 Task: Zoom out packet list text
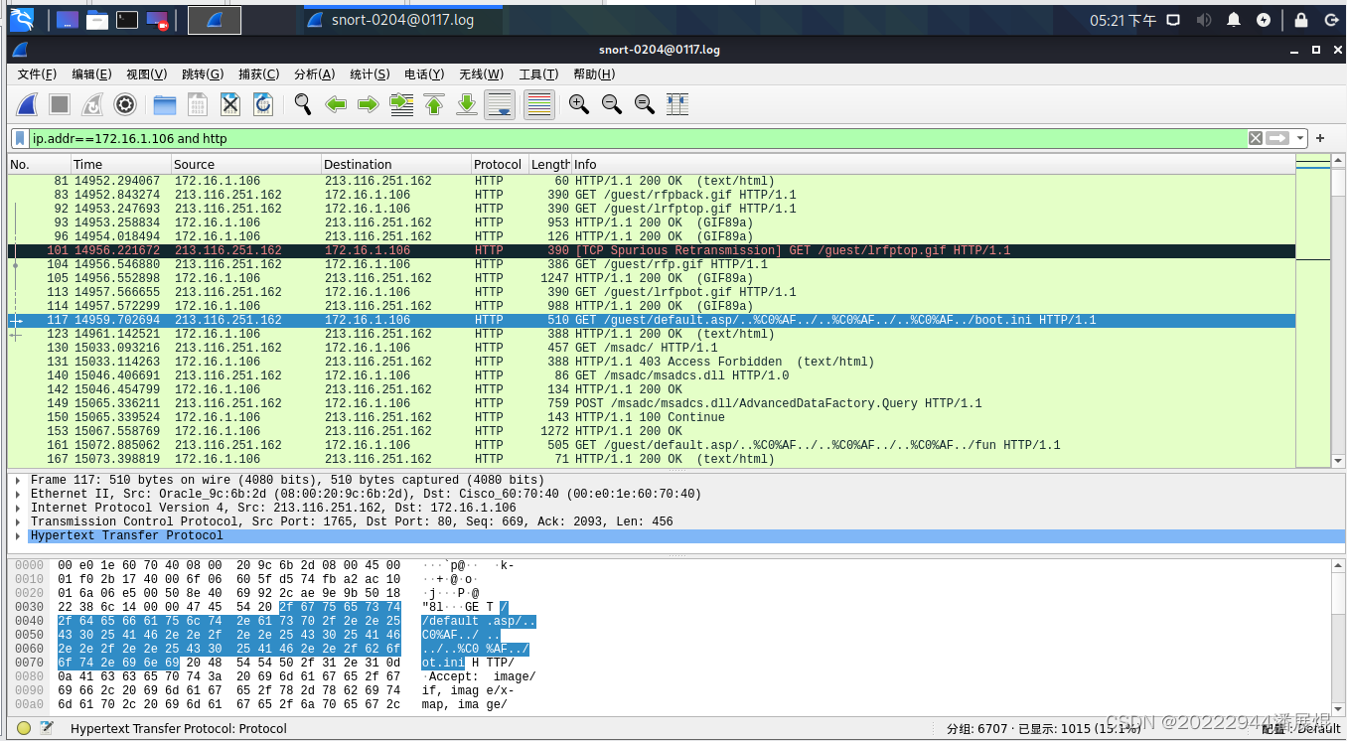pos(612,104)
